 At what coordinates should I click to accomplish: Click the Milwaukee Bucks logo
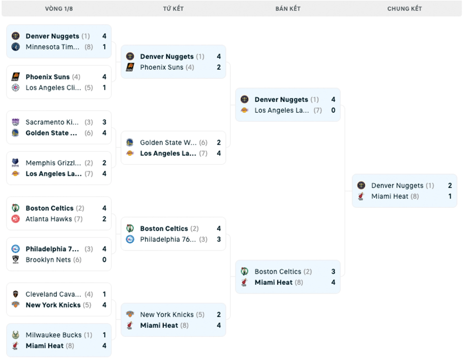pos(16,335)
